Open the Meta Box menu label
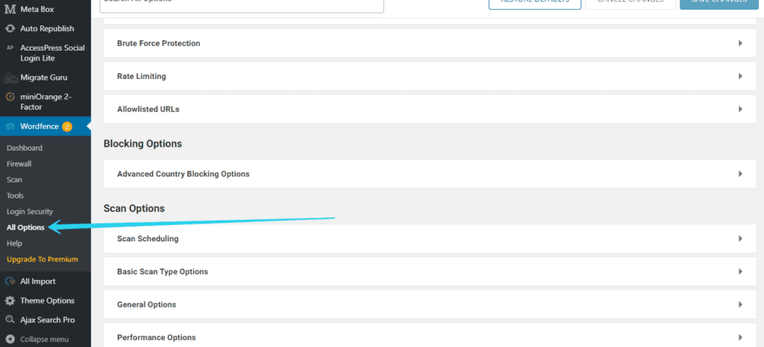The height and width of the screenshot is (347, 764). pos(37,9)
